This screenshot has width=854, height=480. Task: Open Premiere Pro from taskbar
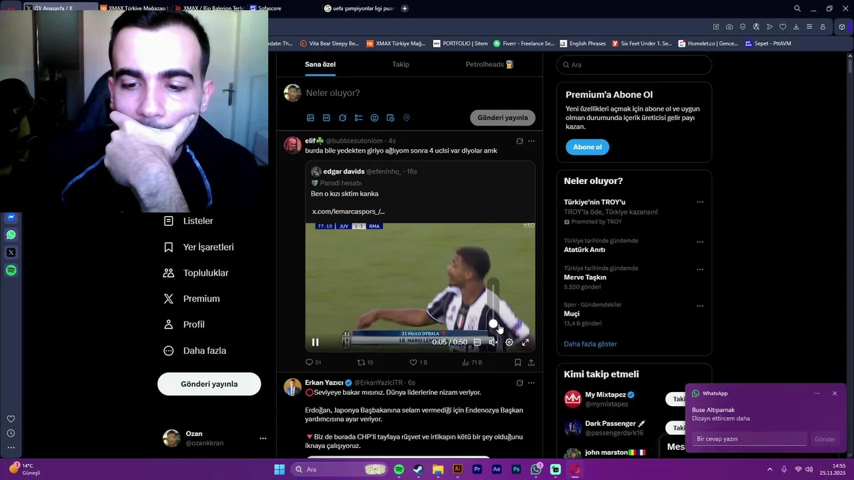tap(477, 469)
